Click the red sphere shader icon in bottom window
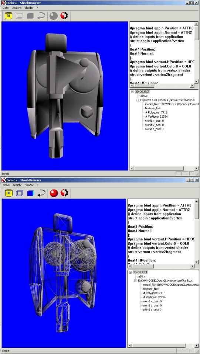This screenshot has width=200, height=354. 54,193
